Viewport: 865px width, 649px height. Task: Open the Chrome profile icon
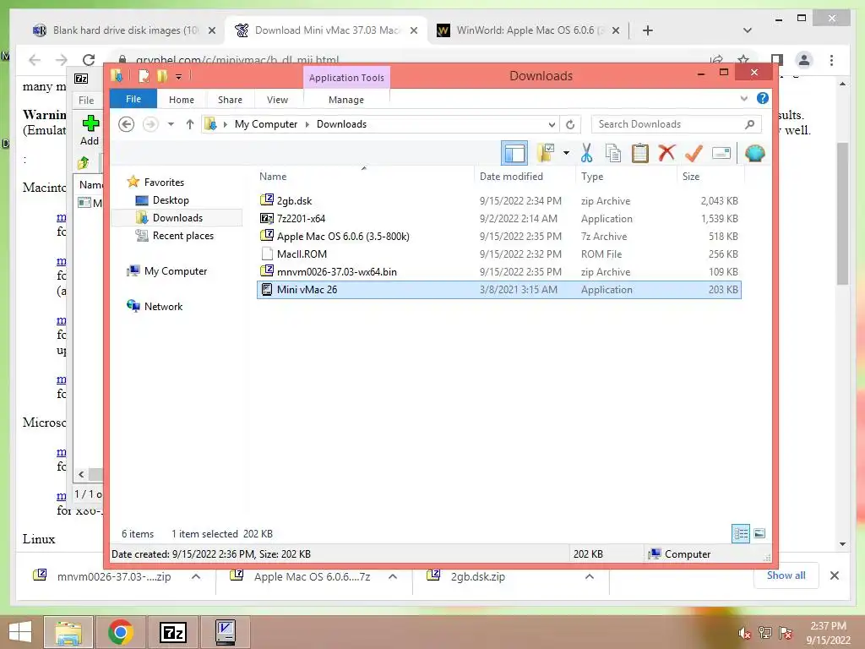[x=804, y=60]
